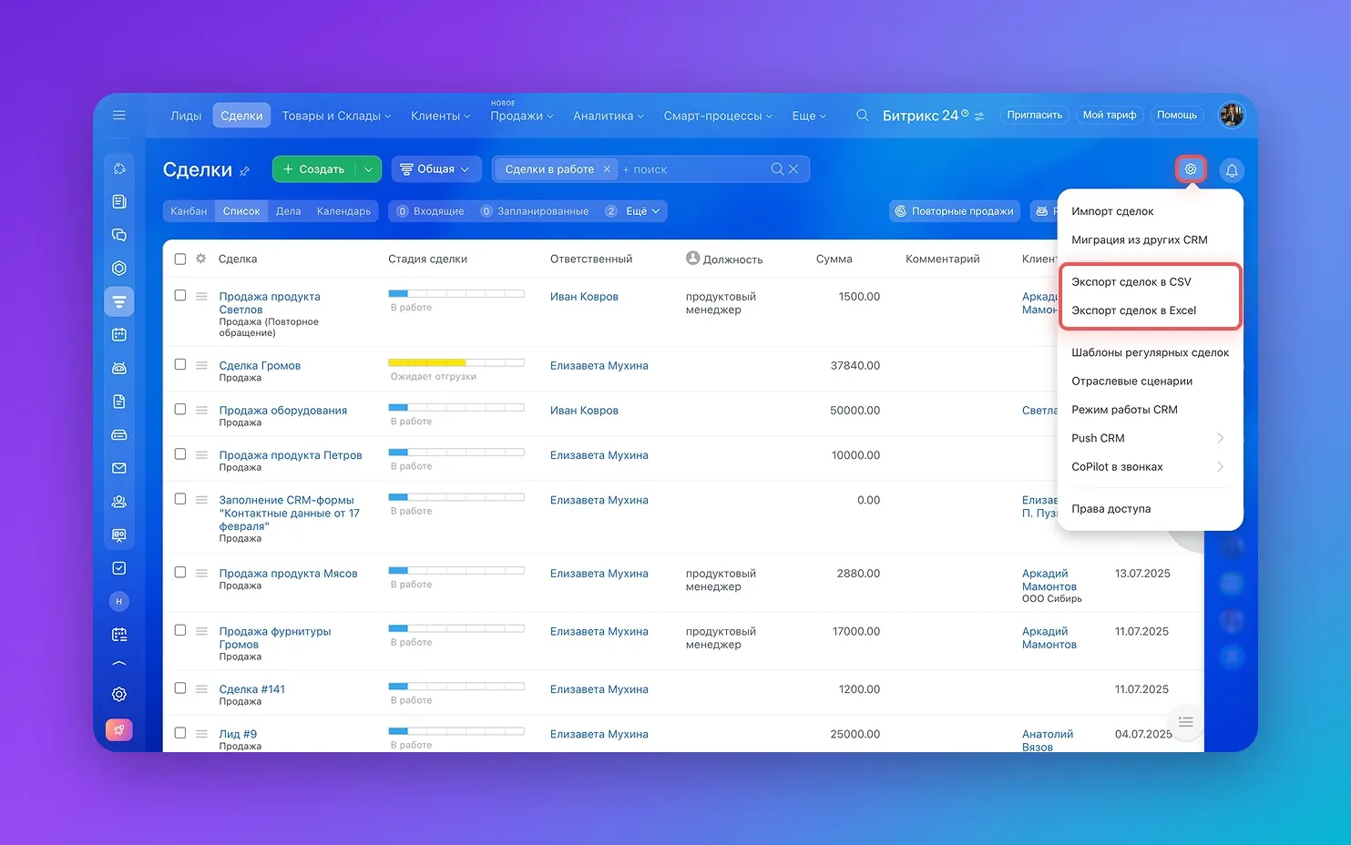Open the news feed icon in the left sidebar
The height and width of the screenshot is (845, 1351).
click(119, 201)
